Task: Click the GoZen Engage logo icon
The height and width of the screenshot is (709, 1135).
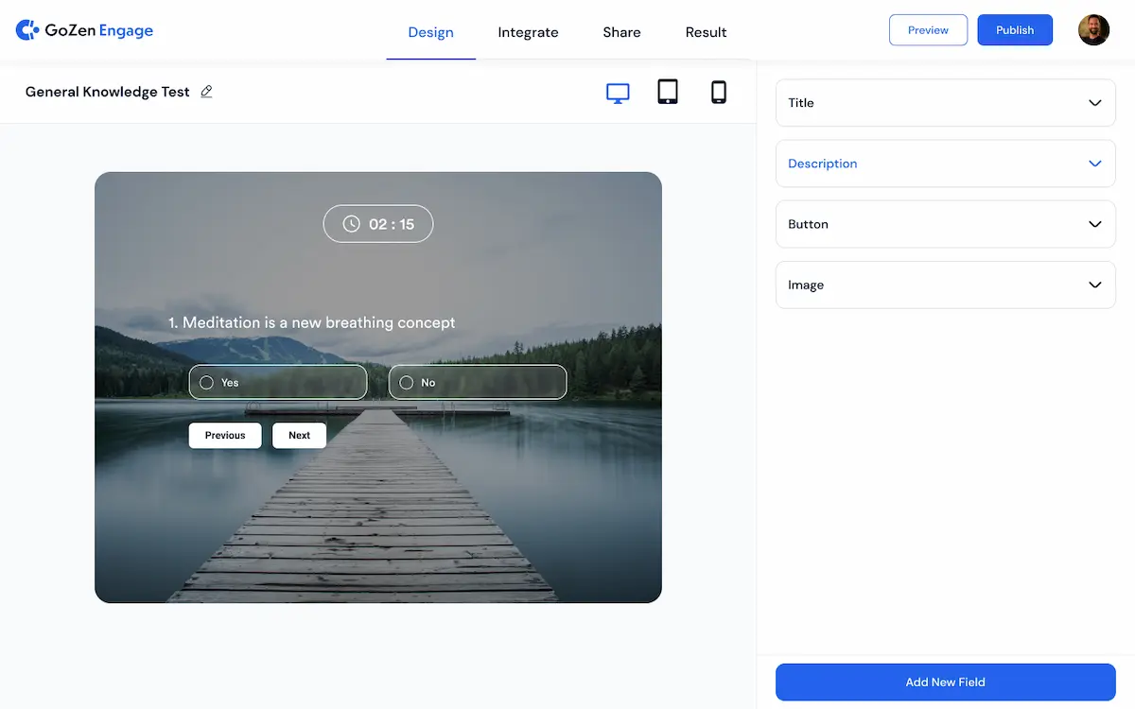Action: click(27, 30)
